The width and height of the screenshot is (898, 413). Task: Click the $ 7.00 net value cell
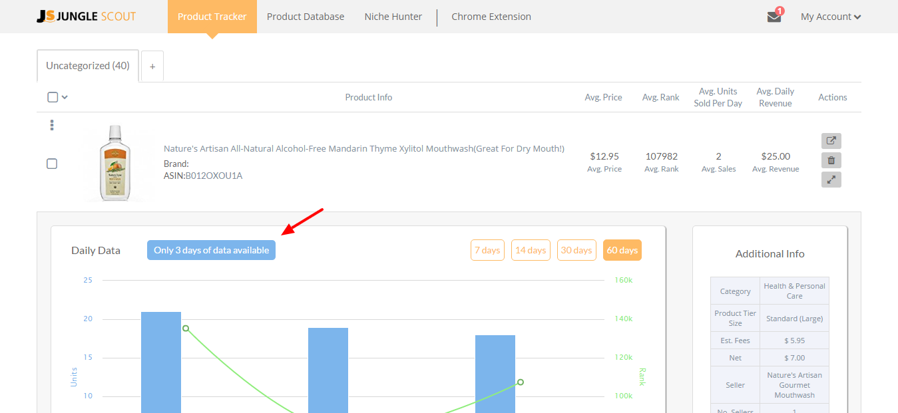(794, 358)
